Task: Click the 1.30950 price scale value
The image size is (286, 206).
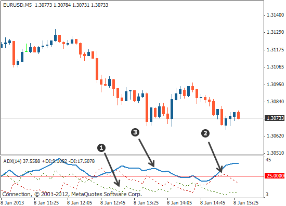Action: tap(276, 85)
